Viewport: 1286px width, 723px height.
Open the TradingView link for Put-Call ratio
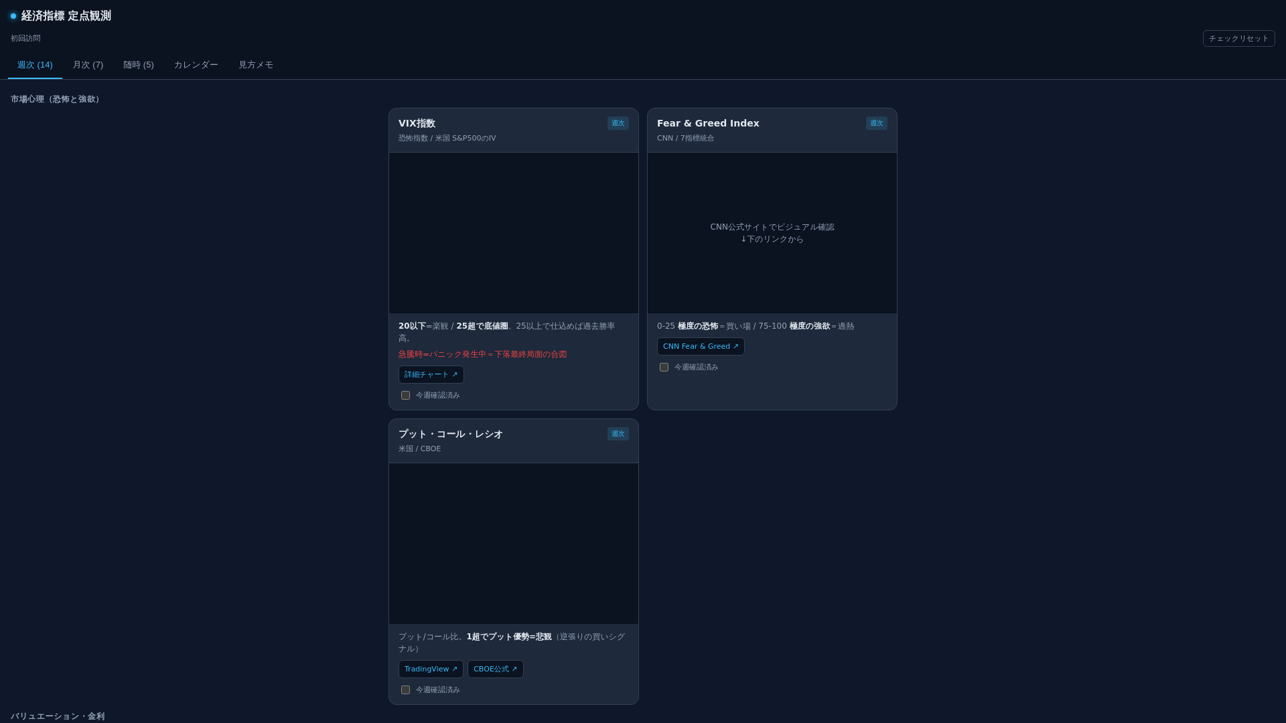click(431, 669)
